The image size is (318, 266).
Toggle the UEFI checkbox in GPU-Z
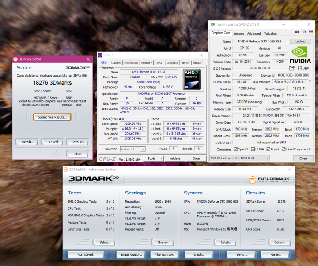click(x=300, y=69)
